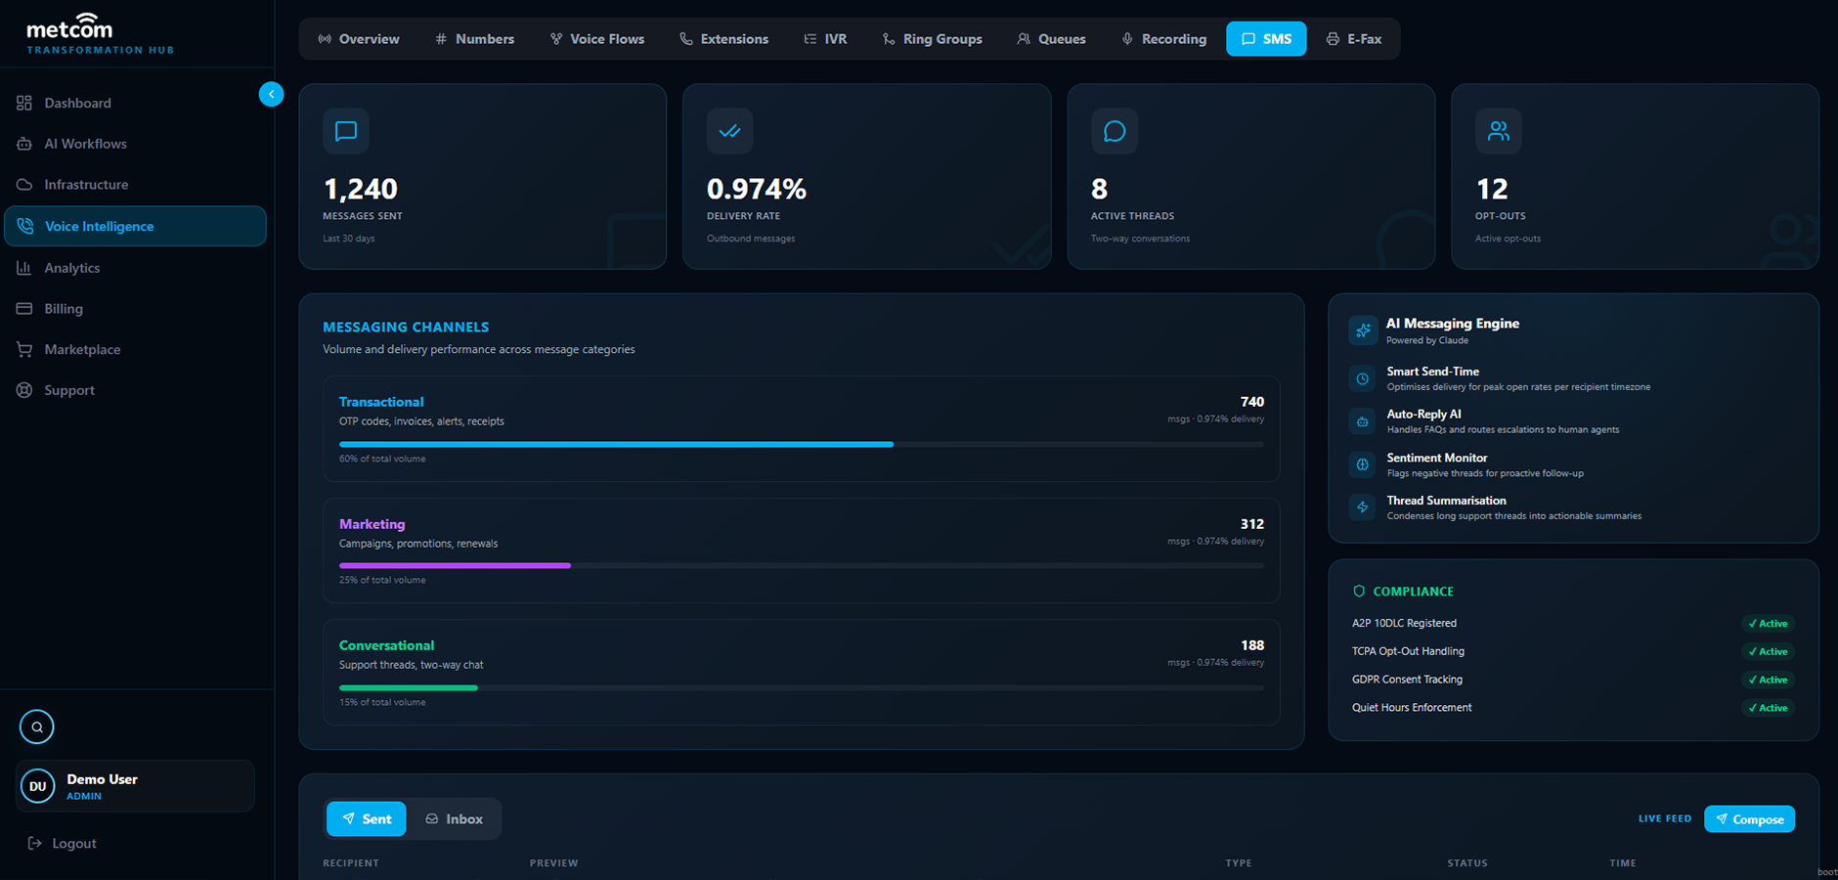Click the round search icon above Demo User
Screen dimensions: 1838x880
(37, 726)
